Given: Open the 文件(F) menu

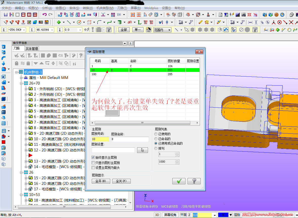Looking at the screenshot, I should tap(7, 8).
